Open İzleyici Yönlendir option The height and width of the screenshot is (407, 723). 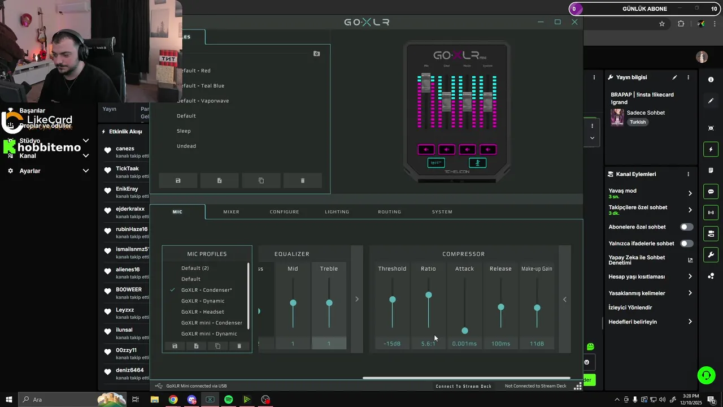(630, 308)
